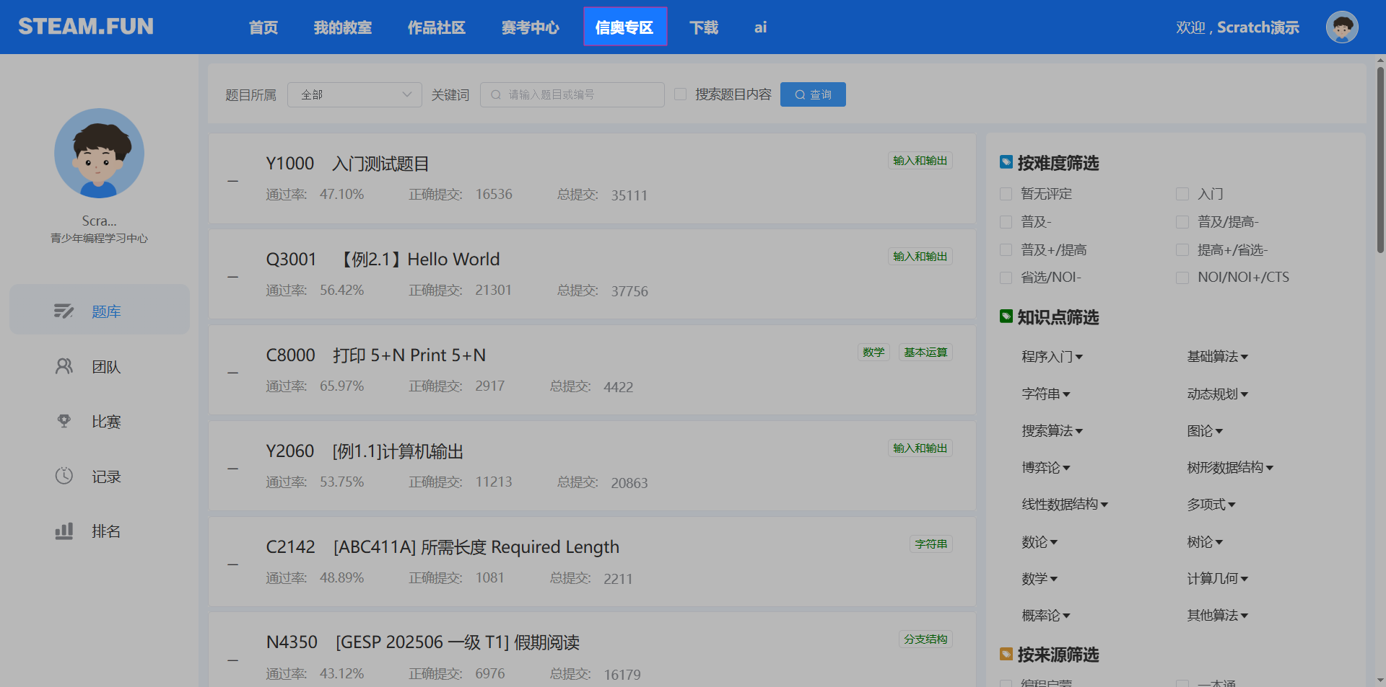Expand the 多项式 knowledge category
The image size is (1386, 687).
[x=1211, y=505]
